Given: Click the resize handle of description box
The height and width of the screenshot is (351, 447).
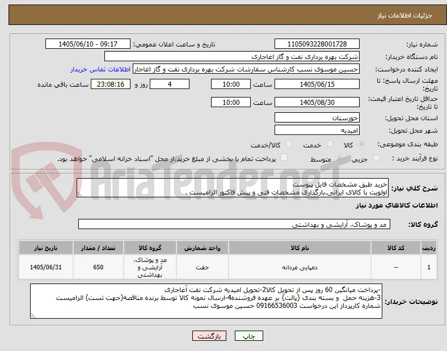Looking at the screenshot, I should 79,194.
